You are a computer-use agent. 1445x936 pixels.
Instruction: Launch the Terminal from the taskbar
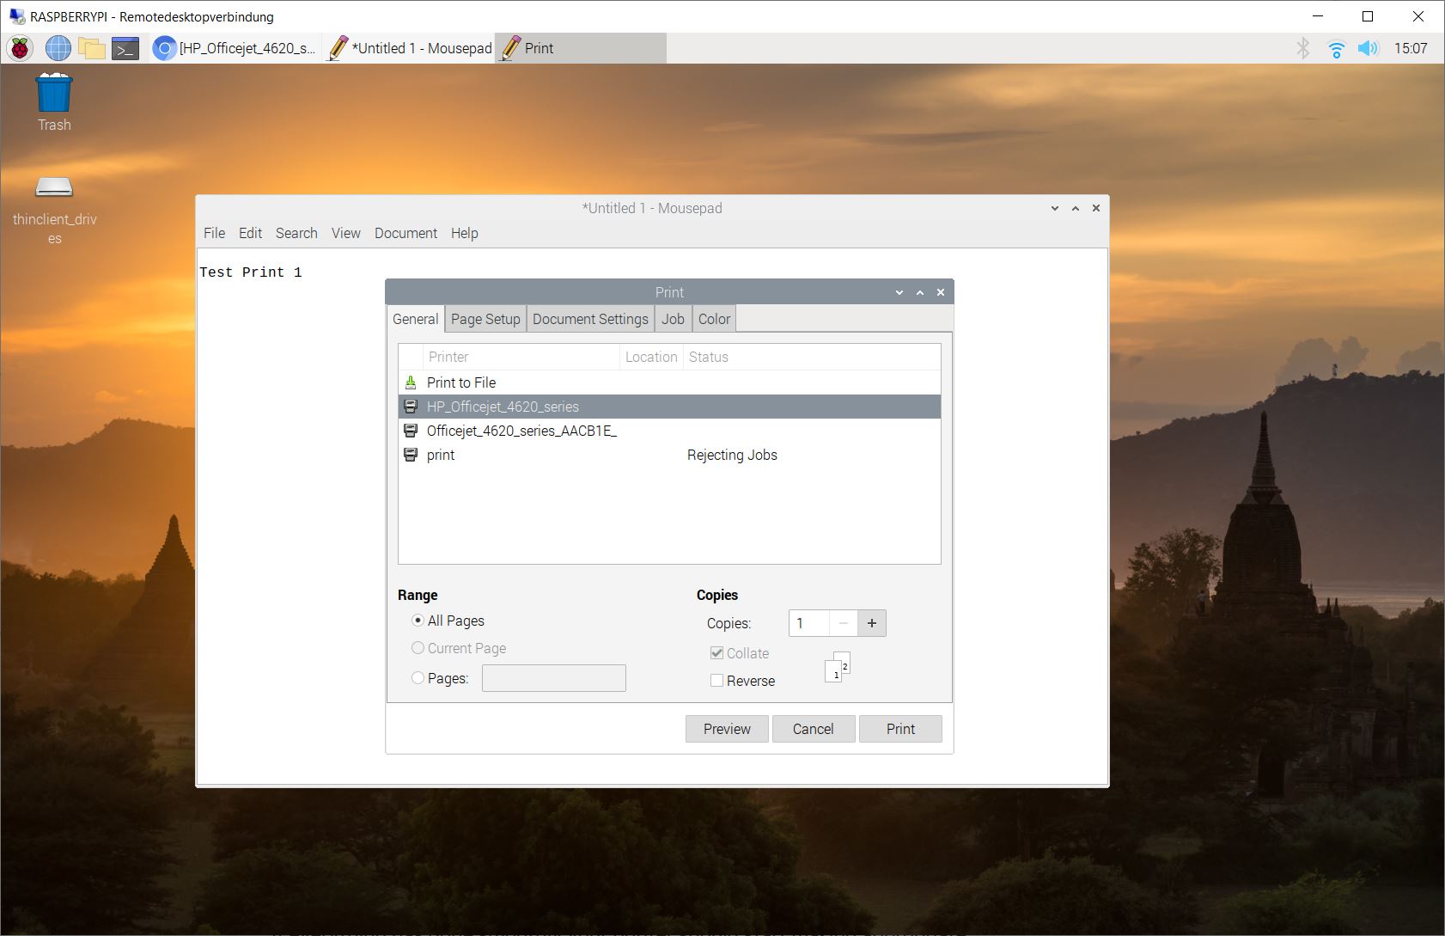click(x=125, y=48)
